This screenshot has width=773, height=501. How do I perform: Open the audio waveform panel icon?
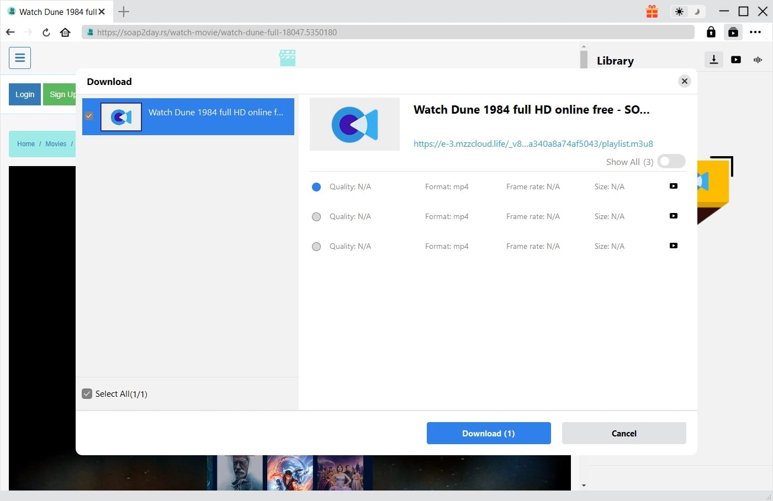click(758, 60)
